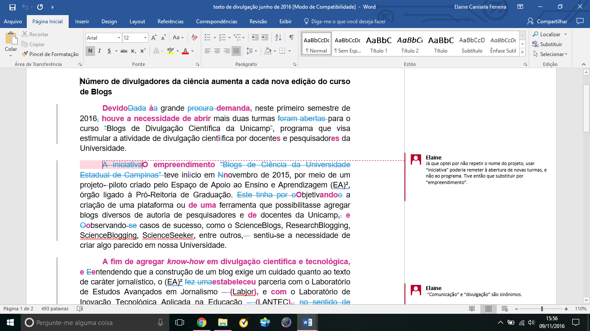
Task: Switch to Read Mode view in status bar
Action: pos(472,309)
